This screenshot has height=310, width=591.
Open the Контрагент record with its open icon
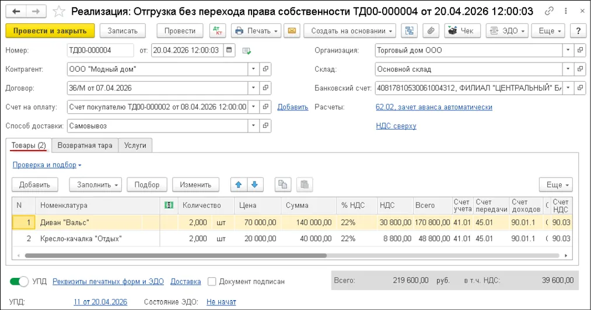[265, 69]
